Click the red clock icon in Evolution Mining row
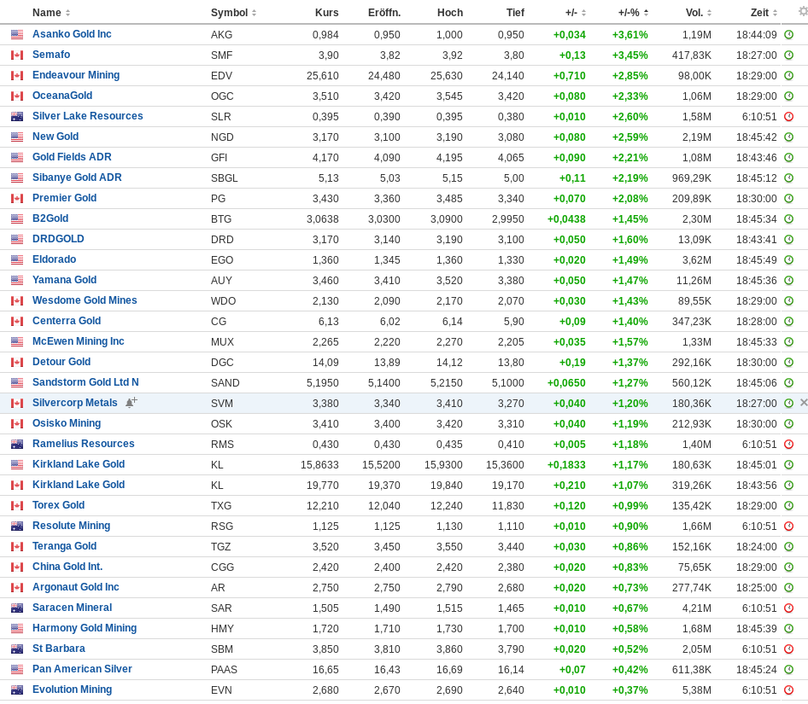This screenshot has height=704, width=808. 788,690
